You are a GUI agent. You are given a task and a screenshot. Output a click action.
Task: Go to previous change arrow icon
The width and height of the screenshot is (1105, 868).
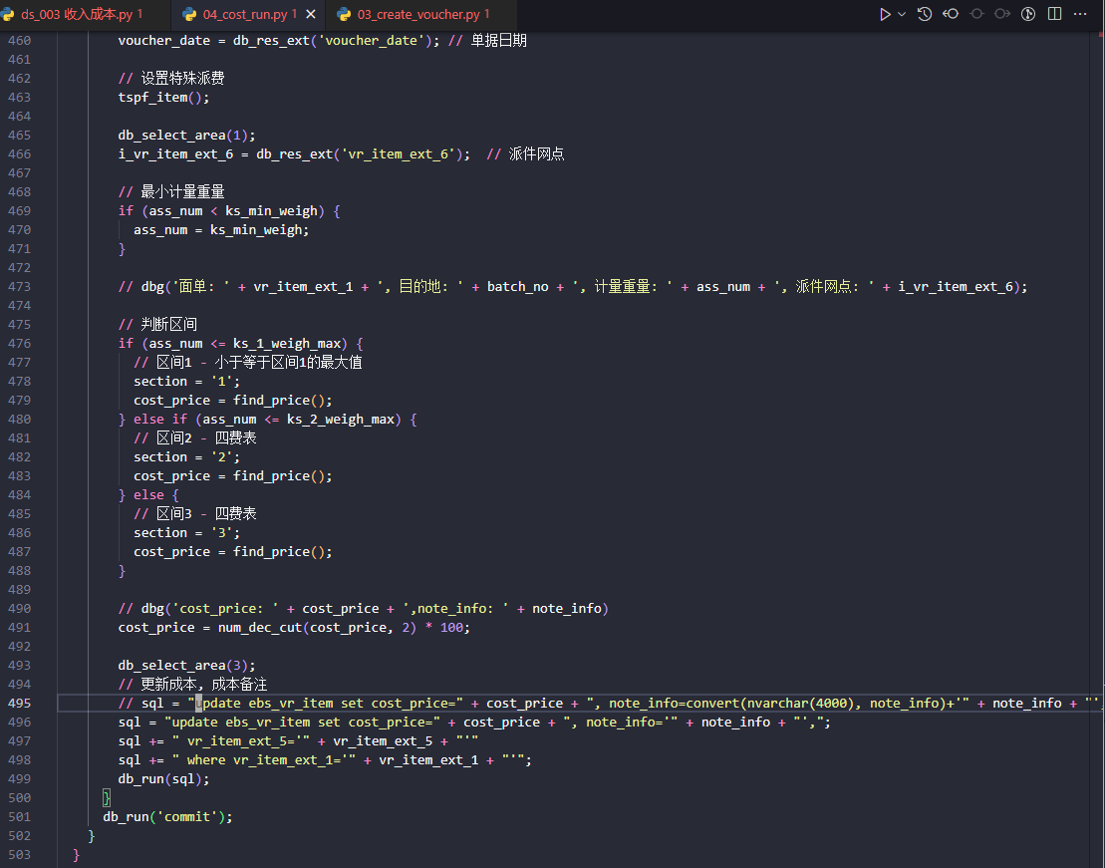click(951, 14)
